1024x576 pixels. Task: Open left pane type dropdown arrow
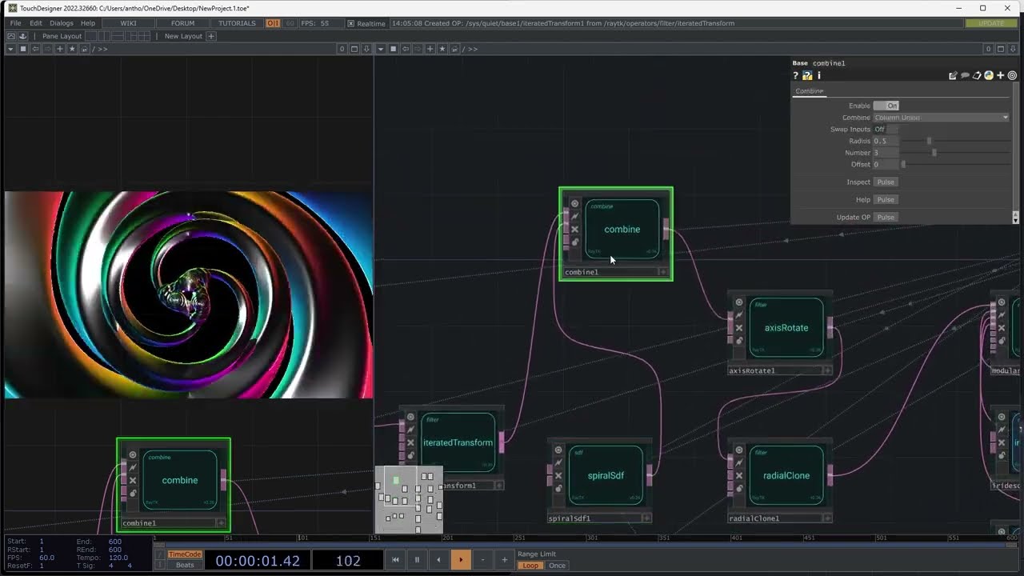10,49
